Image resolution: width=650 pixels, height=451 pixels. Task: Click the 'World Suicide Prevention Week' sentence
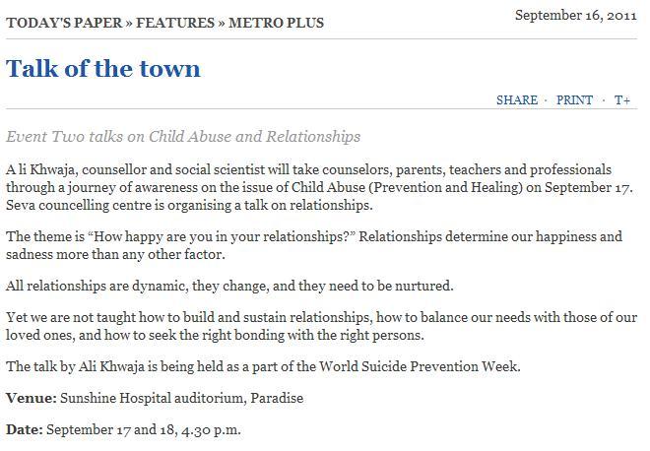(263, 366)
